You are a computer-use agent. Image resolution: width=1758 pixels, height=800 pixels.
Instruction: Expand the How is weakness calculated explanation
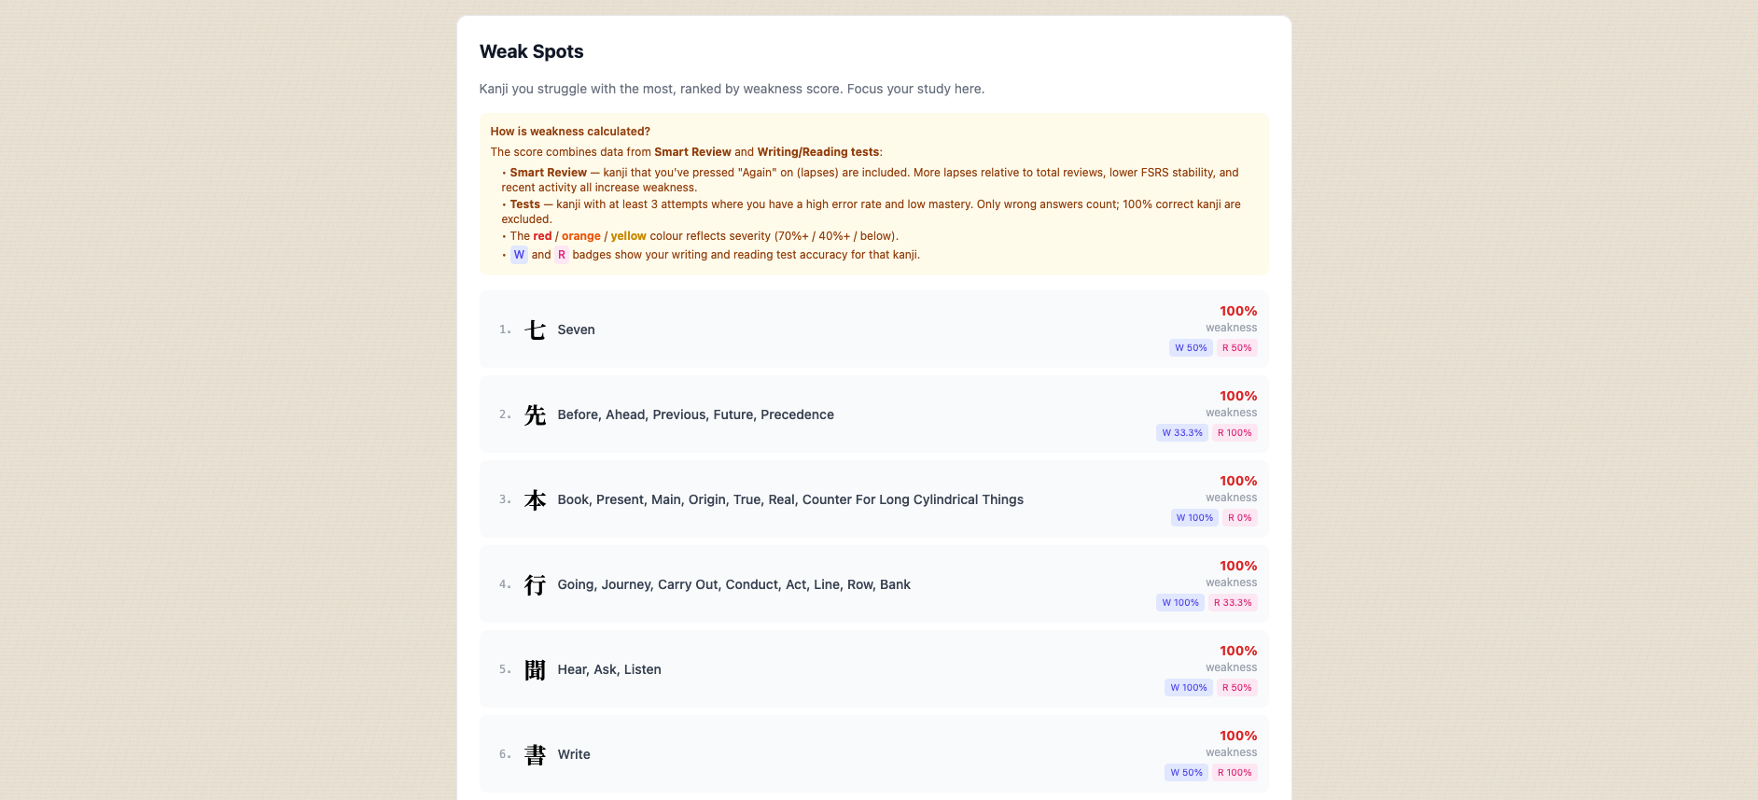571,132
